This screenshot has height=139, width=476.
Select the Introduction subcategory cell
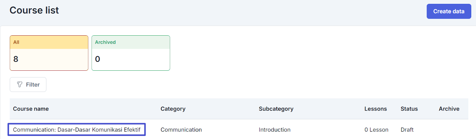275,130
